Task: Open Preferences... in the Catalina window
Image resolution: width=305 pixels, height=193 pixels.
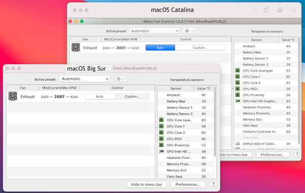Action: 272,155
